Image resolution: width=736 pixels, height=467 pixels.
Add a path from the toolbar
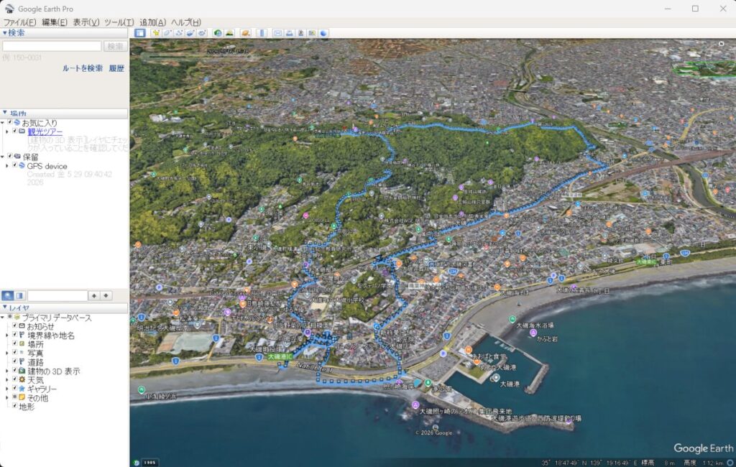(178, 33)
